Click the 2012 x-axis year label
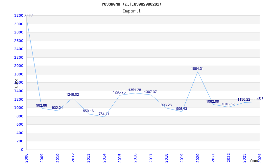 [x=73, y=158]
